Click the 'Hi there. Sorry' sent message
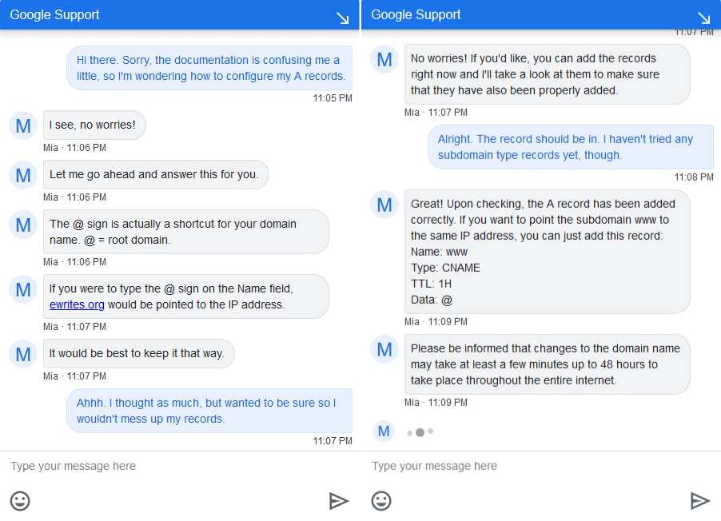Viewport: 721px width, 521px height. pos(209,68)
